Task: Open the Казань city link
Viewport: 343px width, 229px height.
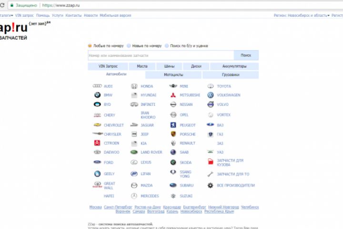Action: point(172,211)
